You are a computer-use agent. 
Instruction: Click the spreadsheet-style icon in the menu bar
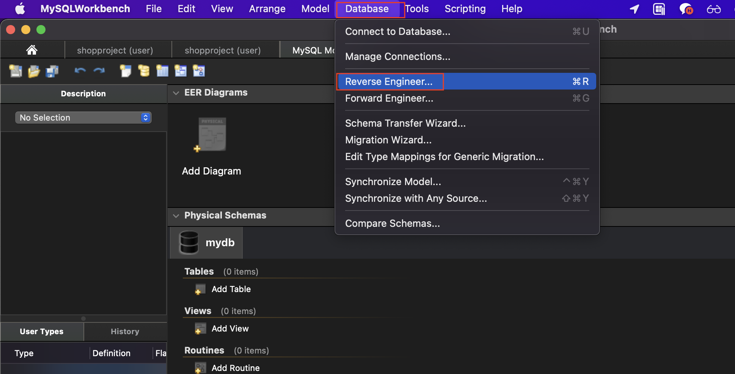point(659,9)
